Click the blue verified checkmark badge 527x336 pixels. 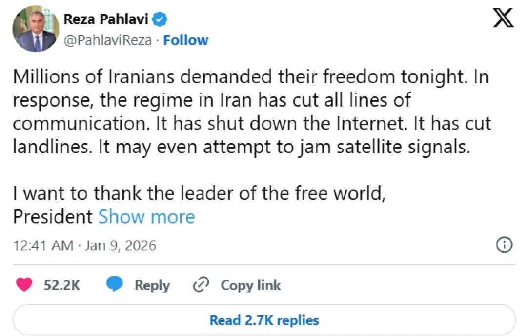coord(160,20)
